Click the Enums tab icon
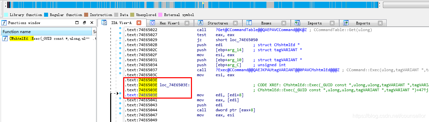 coord(249,23)
